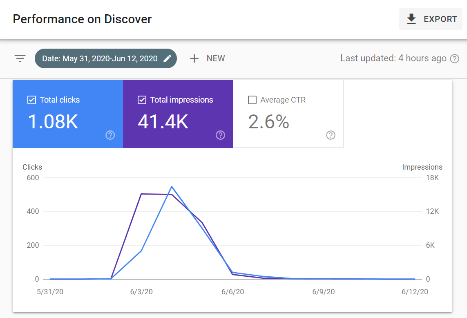Image resolution: width=467 pixels, height=318 pixels.
Task: Click the 200 clicks axis value
Action: click(x=33, y=245)
